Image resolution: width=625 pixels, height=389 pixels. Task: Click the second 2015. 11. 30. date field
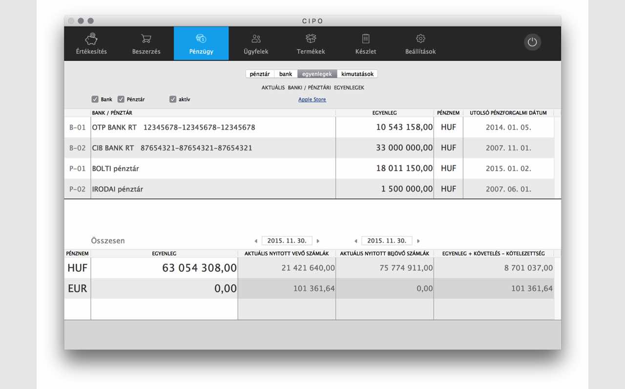click(x=387, y=241)
